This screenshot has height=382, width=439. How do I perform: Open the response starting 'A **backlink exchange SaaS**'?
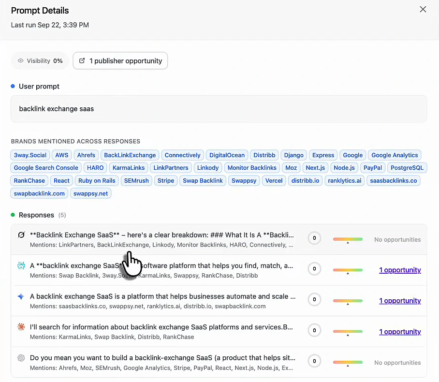(219, 270)
